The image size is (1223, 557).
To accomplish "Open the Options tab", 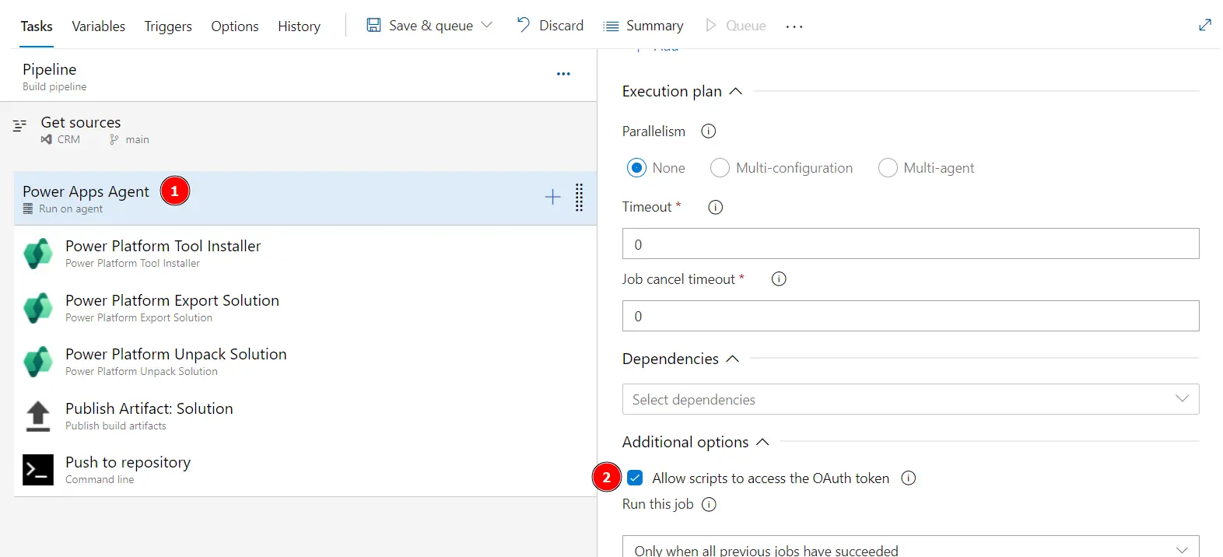I will 235,26.
